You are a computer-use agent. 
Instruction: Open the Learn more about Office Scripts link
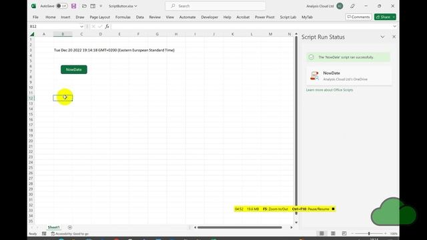click(x=330, y=90)
